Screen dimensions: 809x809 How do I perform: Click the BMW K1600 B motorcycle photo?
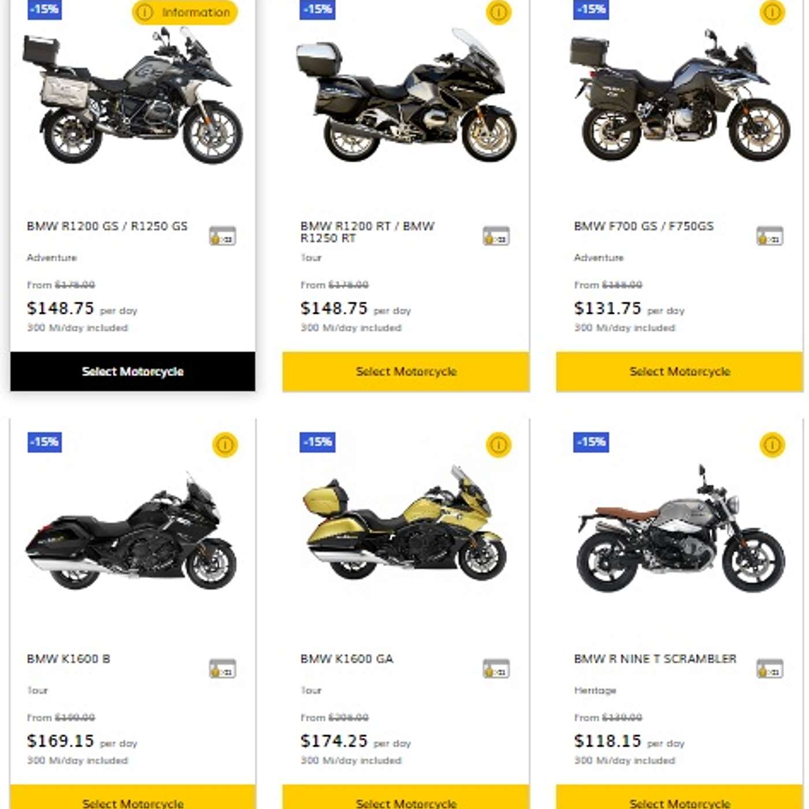tap(131, 537)
